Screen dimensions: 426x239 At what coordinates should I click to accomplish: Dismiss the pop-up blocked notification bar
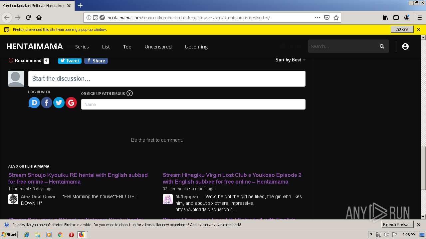[x=419, y=30]
